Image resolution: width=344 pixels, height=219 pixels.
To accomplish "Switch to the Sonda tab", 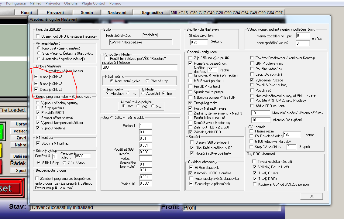I will coord(87,13).
